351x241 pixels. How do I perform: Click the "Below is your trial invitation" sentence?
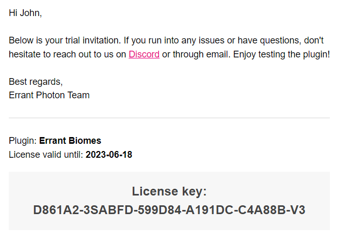[63, 40]
